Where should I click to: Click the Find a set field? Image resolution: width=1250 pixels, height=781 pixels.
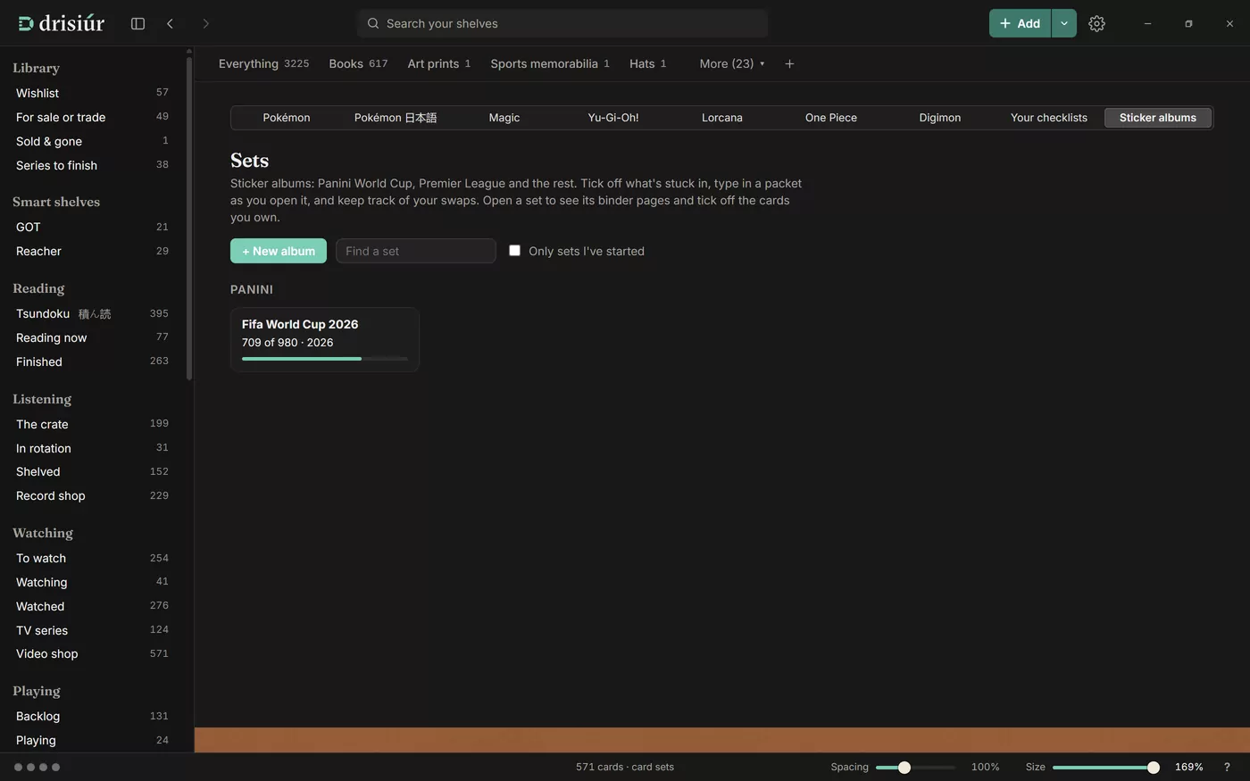coord(416,251)
